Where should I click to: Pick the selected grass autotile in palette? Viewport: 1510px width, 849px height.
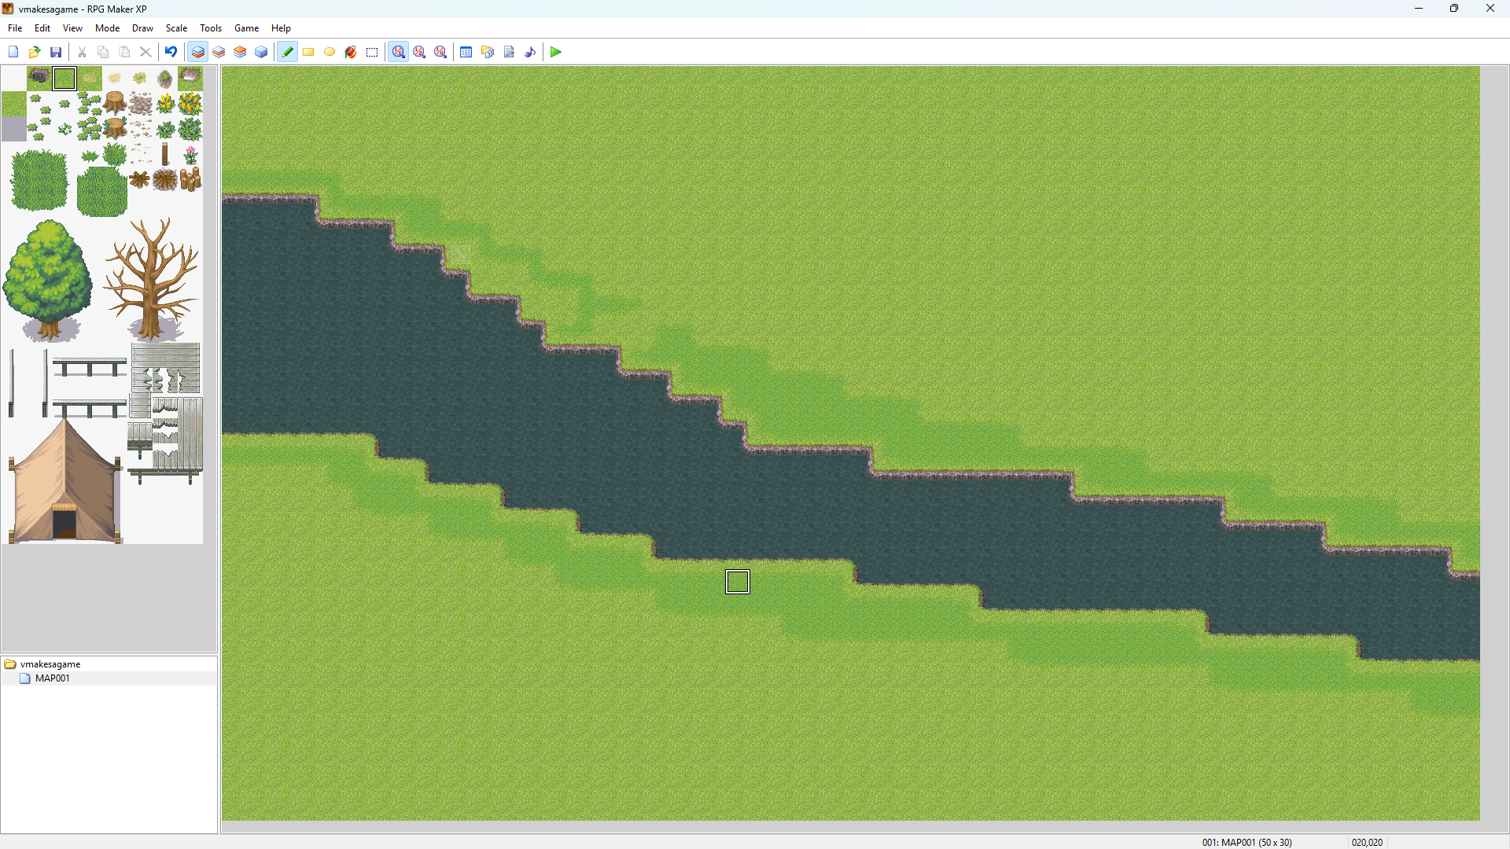click(64, 79)
